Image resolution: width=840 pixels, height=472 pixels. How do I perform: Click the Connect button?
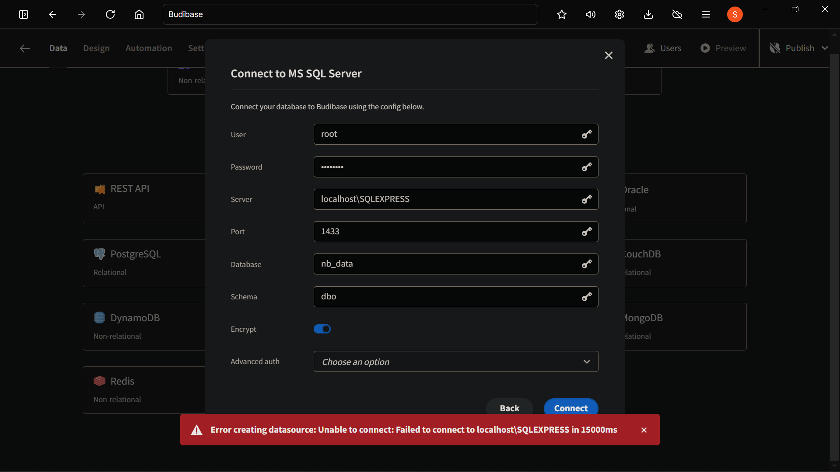[571, 408]
